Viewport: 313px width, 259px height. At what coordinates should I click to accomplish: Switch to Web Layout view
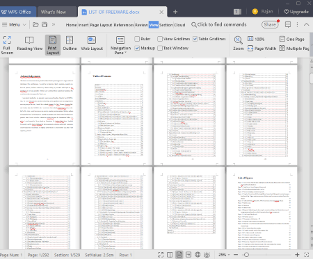coord(92,44)
